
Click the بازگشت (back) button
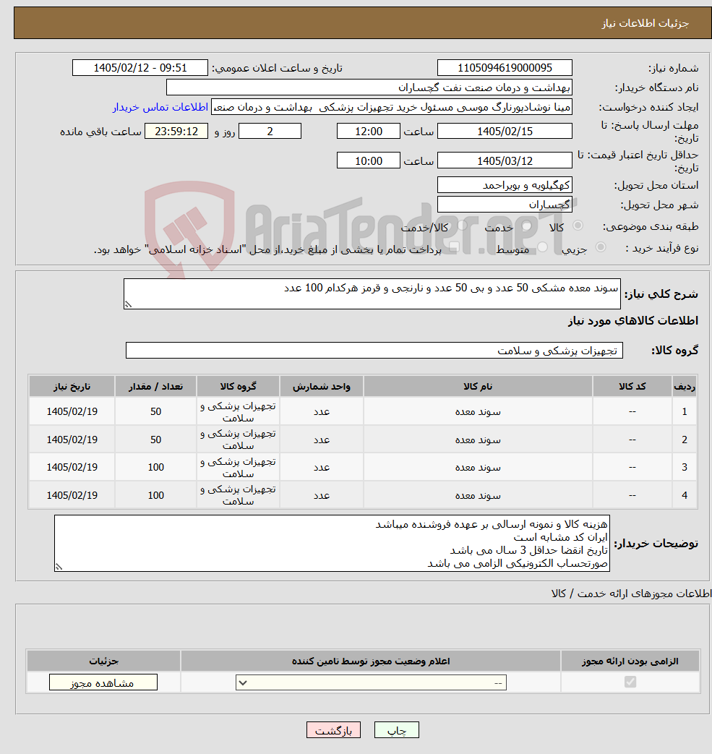click(x=333, y=730)
